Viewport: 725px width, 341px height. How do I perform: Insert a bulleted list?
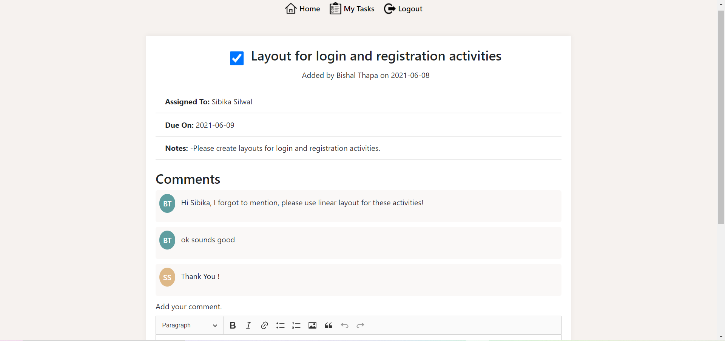280,325
